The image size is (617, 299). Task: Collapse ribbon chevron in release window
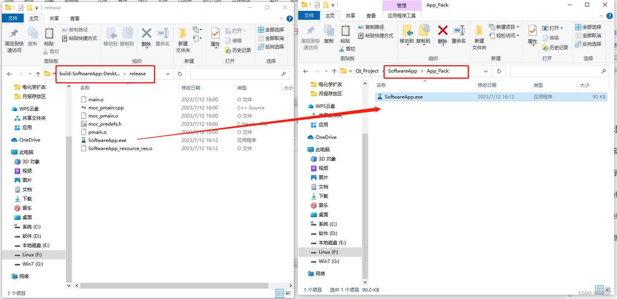click(x=281, y=19)
